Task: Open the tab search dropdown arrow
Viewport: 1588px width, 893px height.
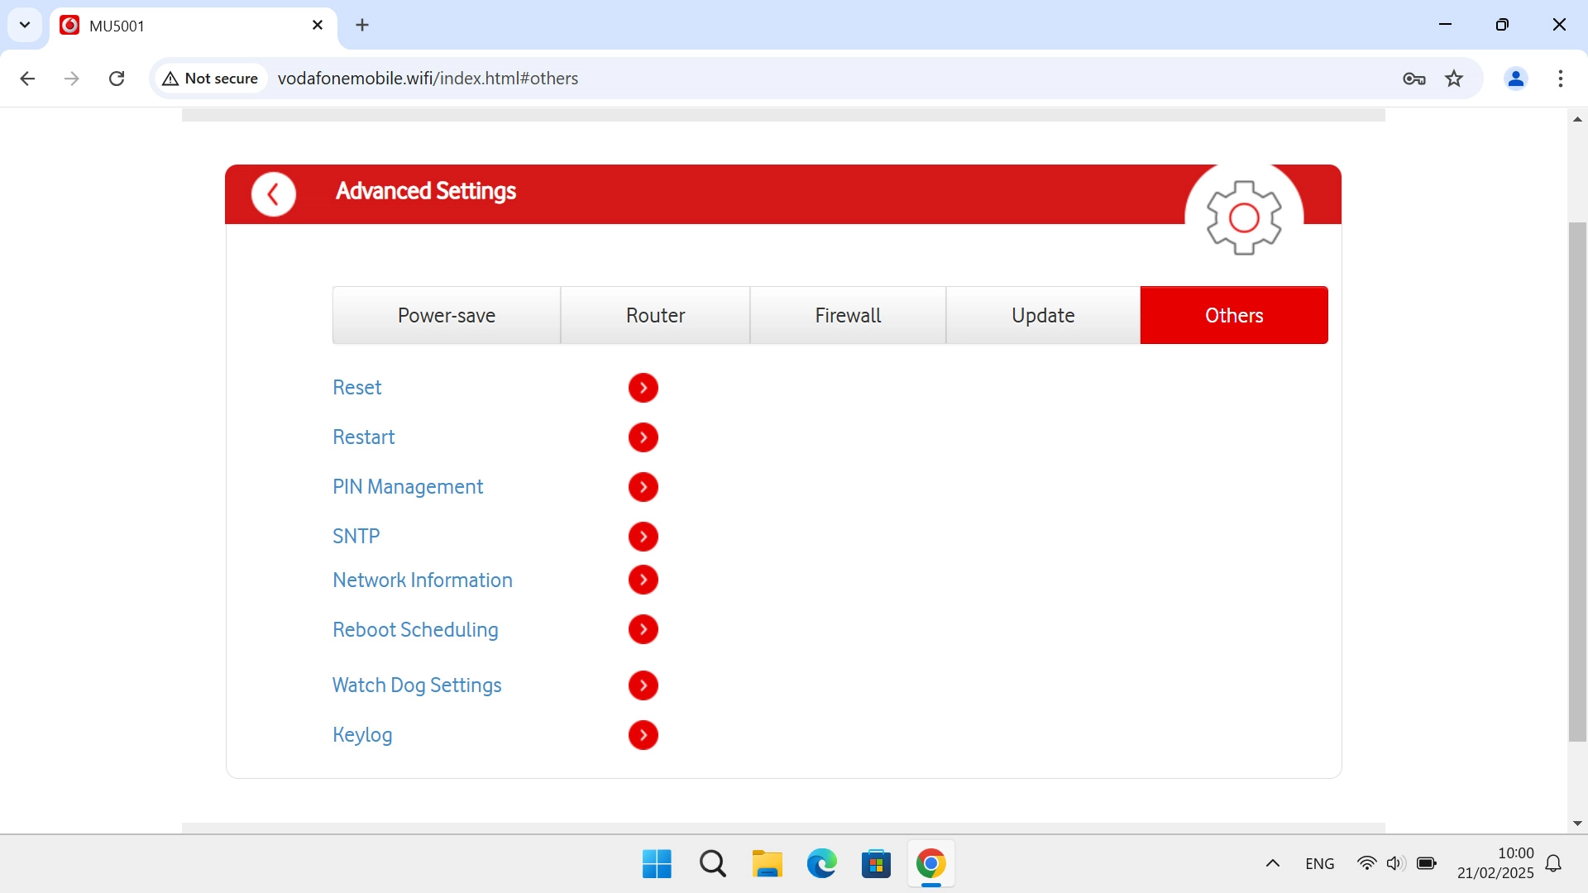Action: coord(25,25)
